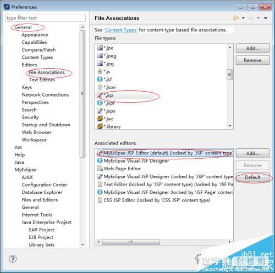Open Configuration Center page
275x273 pixels.
point(45,185)
